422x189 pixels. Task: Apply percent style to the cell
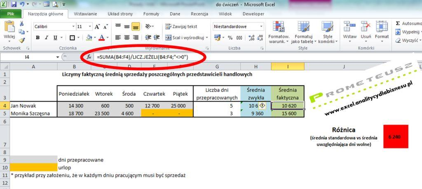tap(230, 38)
